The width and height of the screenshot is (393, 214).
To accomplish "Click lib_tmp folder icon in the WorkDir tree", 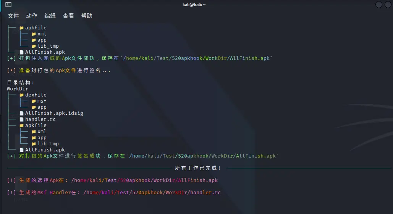I will (x=34, y=144).
